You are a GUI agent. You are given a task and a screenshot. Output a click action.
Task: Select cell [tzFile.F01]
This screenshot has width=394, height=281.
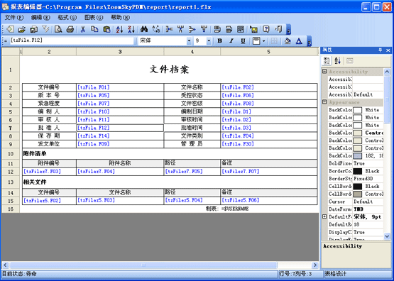point(120,87)
